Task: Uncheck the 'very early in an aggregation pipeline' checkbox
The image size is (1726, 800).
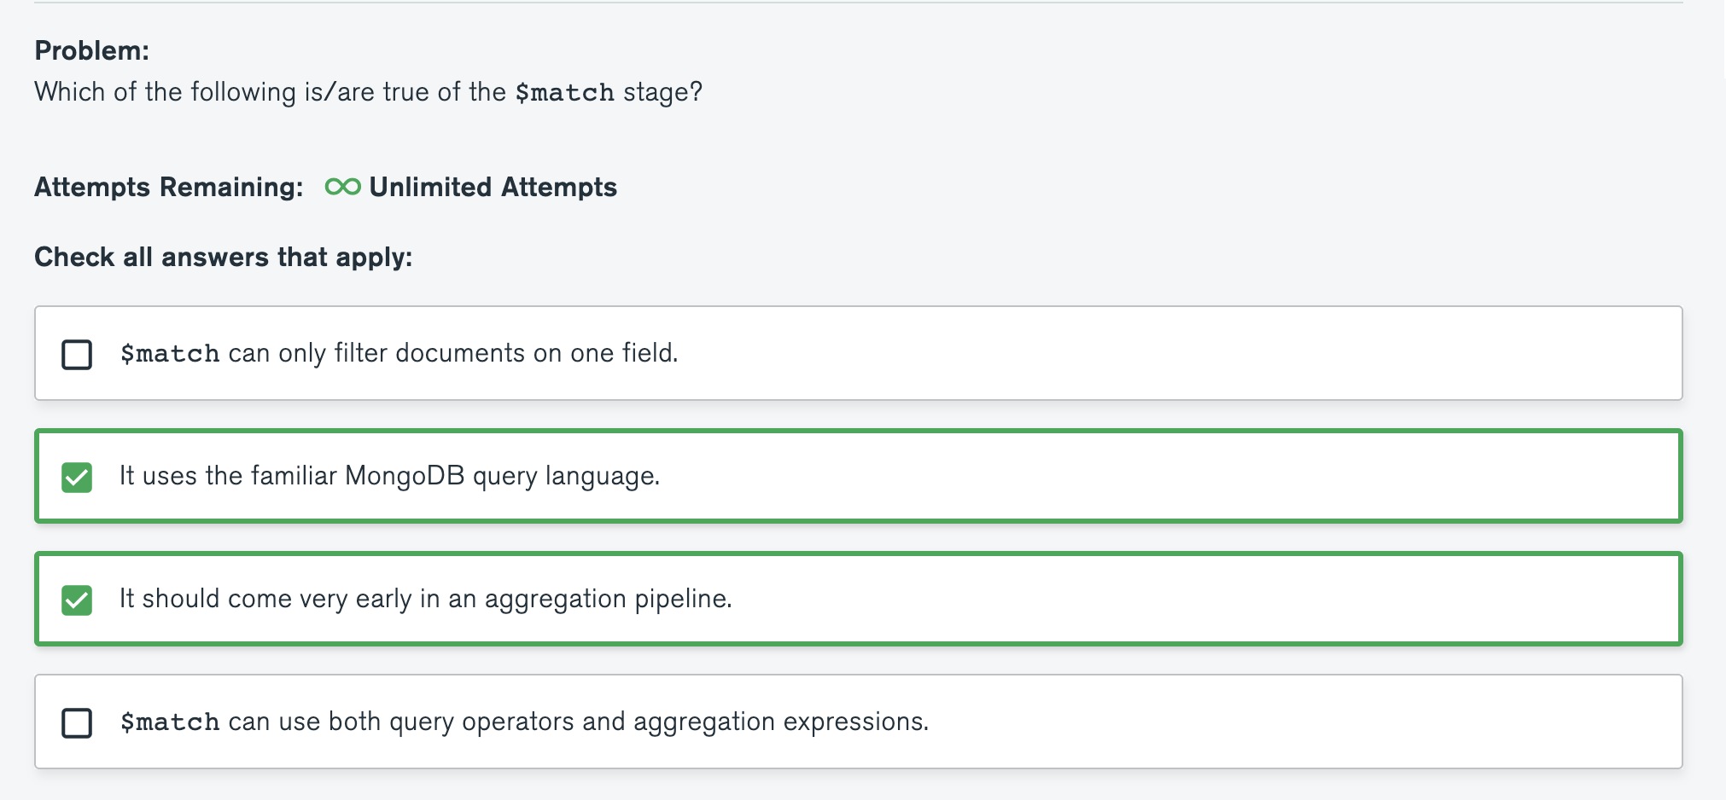Action: coord(77,600)
